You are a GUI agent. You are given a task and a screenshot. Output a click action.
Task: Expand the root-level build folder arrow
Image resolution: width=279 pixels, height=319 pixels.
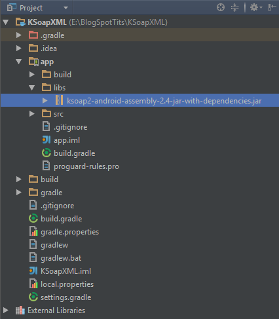(19, 179)
